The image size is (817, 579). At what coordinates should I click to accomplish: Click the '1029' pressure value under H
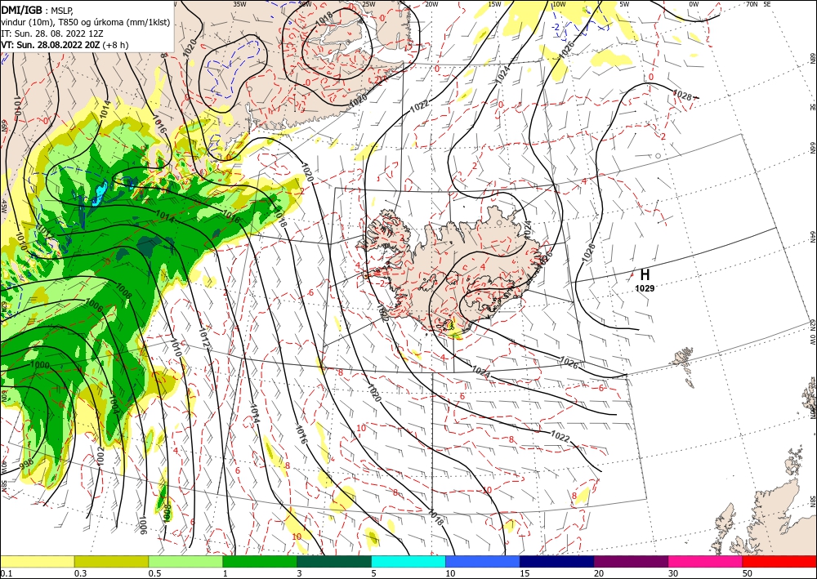tap(645, 288)
